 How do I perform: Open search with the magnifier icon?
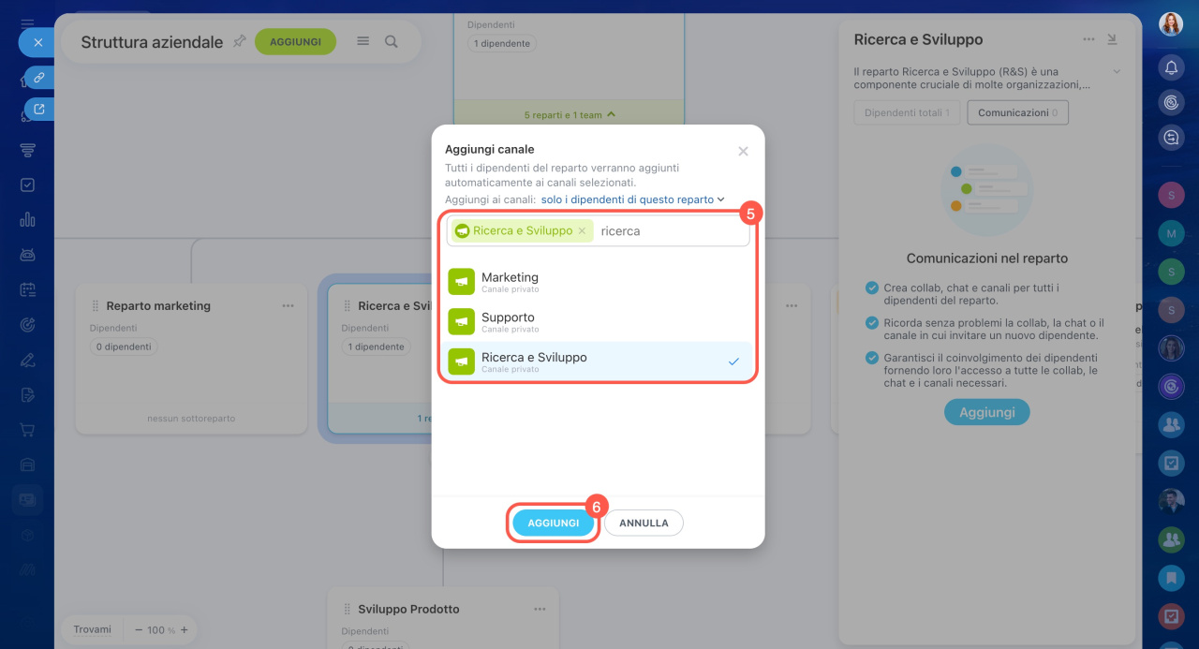click(x=392, y=41)
